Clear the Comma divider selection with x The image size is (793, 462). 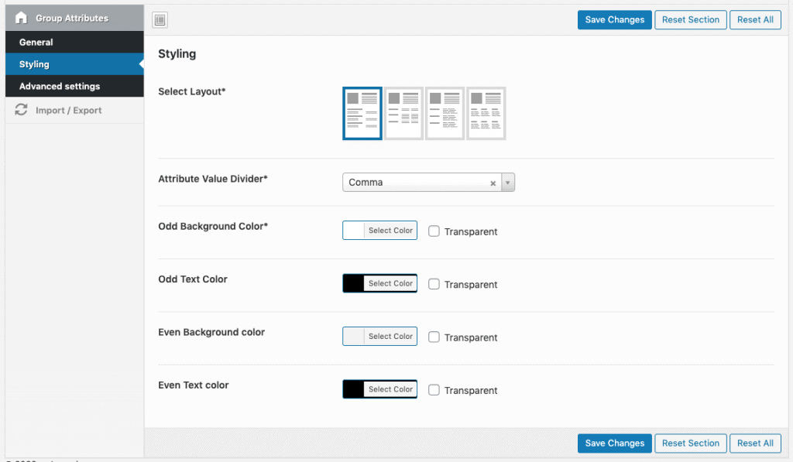point(493,183)
